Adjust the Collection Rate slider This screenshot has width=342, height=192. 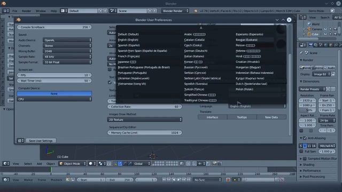[x=145, y=107]
